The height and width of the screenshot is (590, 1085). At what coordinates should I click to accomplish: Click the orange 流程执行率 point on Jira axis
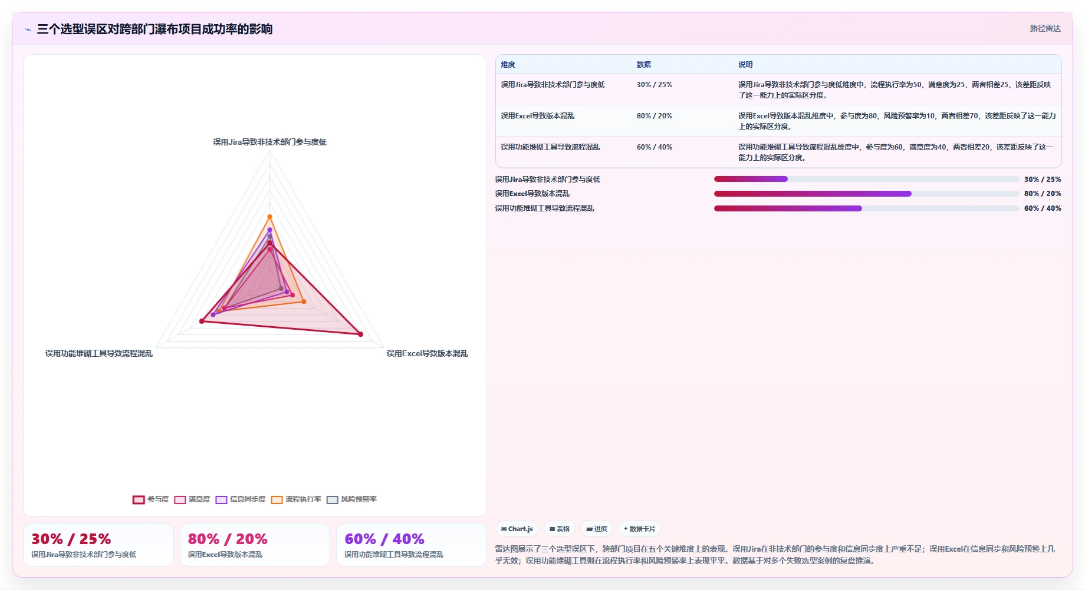[269, 217]
